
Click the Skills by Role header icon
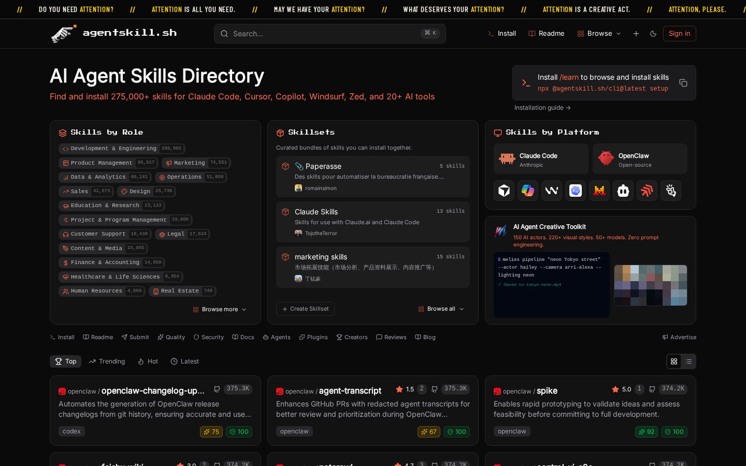[x=63, y=133]
